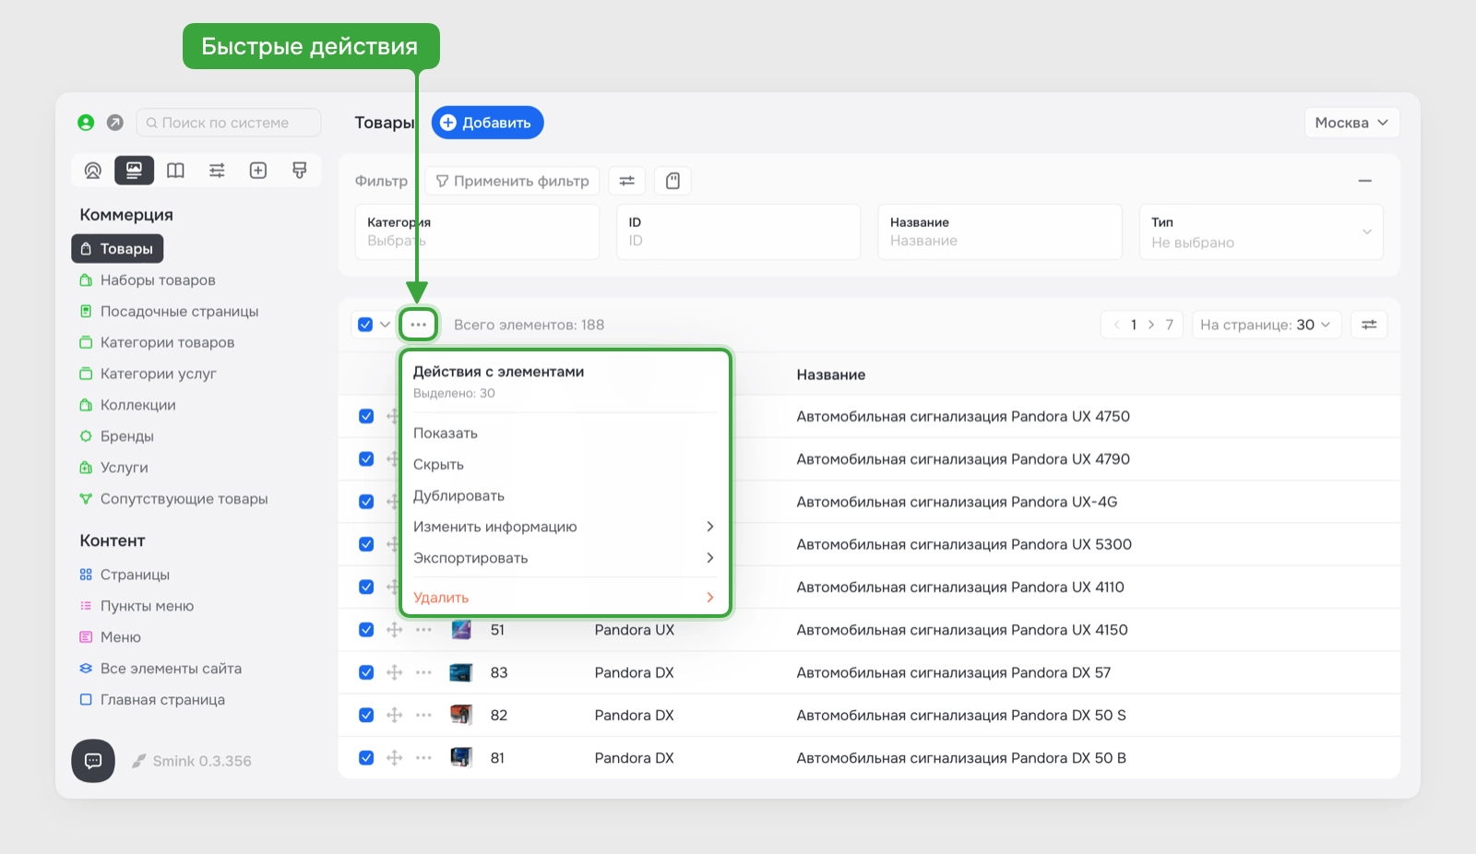Open Категории товаров in sidebar
The height and width of the screenshot is (854, 1476).
coord(167,342)
